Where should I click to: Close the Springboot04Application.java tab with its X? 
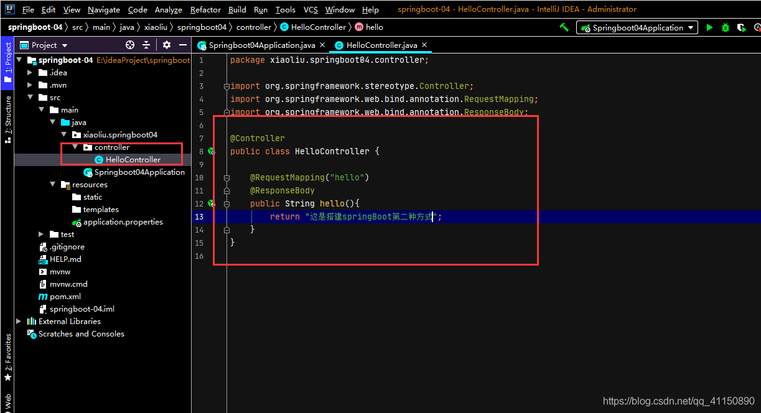click(x=322, y=45)
